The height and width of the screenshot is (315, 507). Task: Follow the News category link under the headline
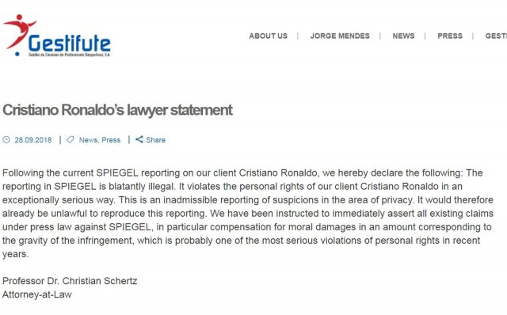tap(88, 140)
